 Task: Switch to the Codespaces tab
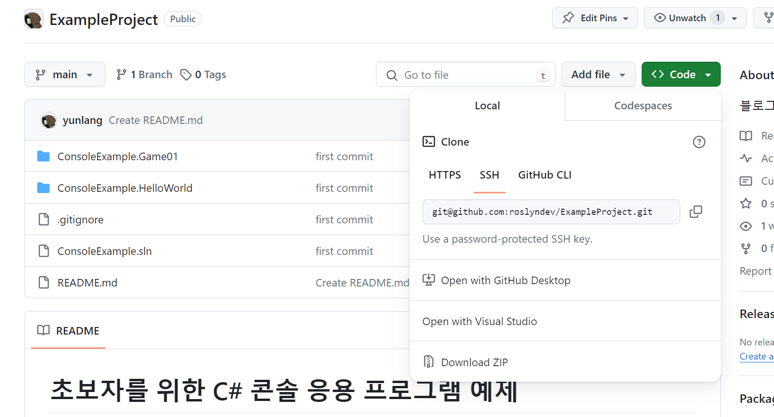tap(643, 106)
